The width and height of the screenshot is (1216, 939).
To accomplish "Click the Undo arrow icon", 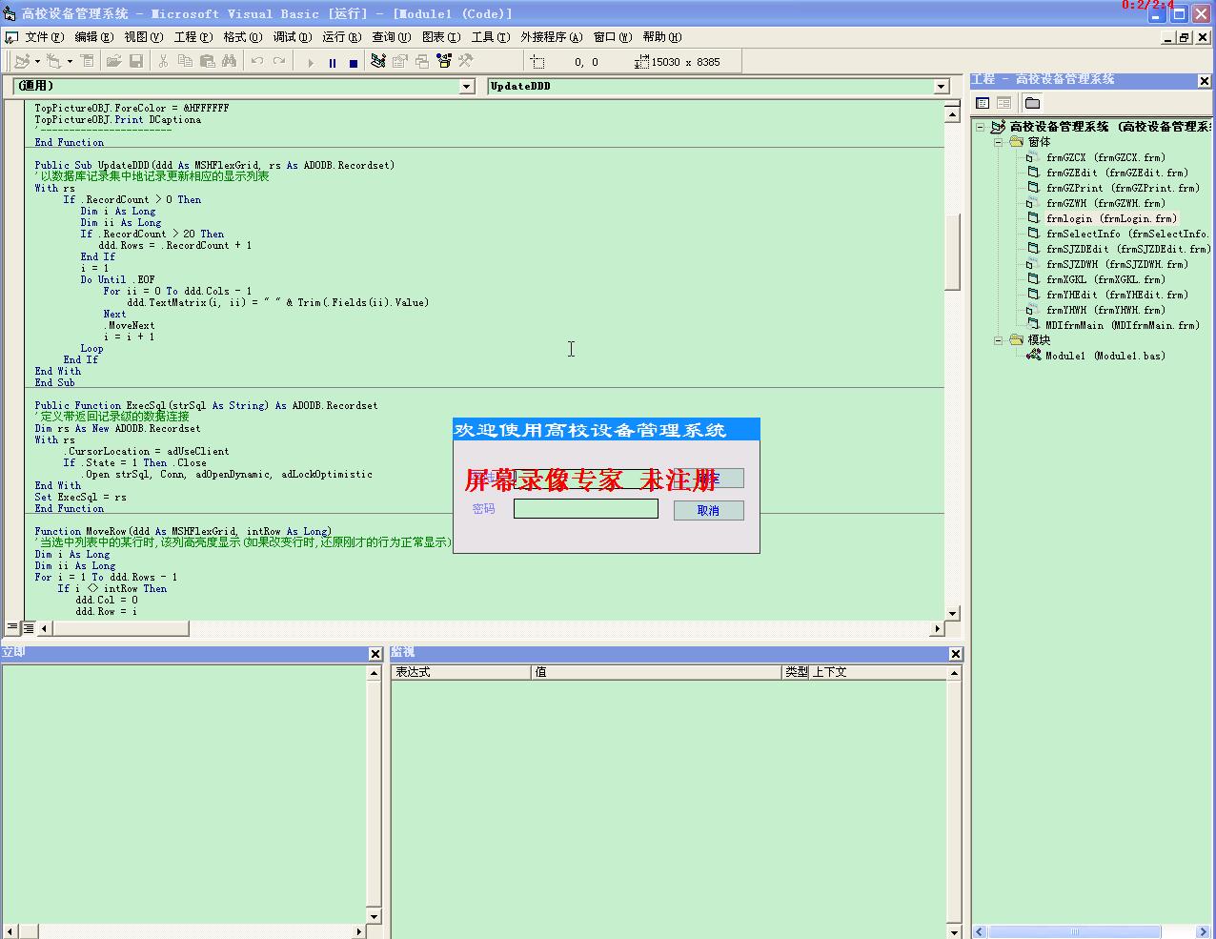I will [x=256, y=61].
